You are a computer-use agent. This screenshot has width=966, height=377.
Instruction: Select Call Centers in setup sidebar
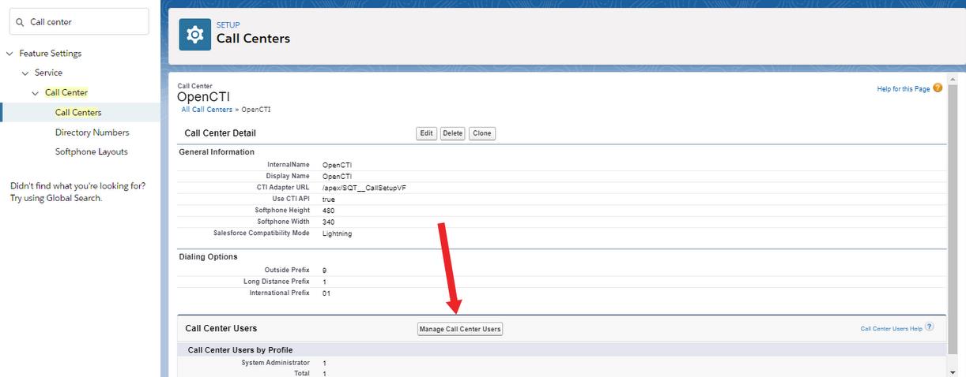tap(78, 113)
